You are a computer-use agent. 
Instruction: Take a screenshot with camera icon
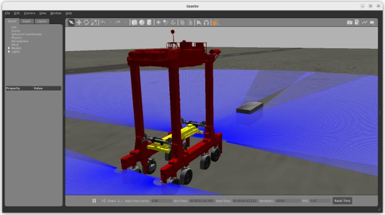pyautogui.click(x=350, y=22)
